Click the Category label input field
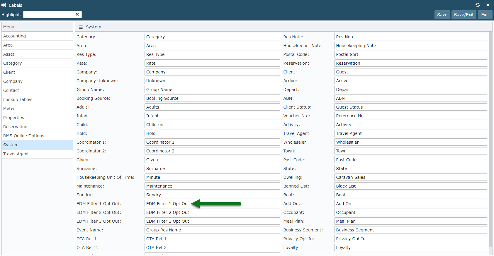The width and height of the screenshot is (494, 256). click(x=212, y=37)
